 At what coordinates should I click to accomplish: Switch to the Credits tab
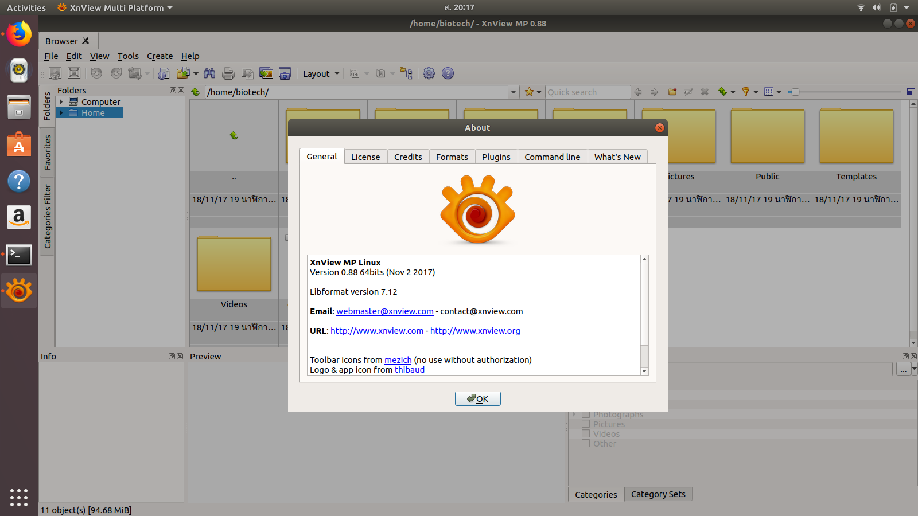(x=408, y=157)
